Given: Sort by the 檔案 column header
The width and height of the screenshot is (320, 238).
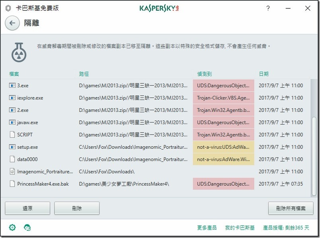Looking at the screenshot, I should pos(14,74).
